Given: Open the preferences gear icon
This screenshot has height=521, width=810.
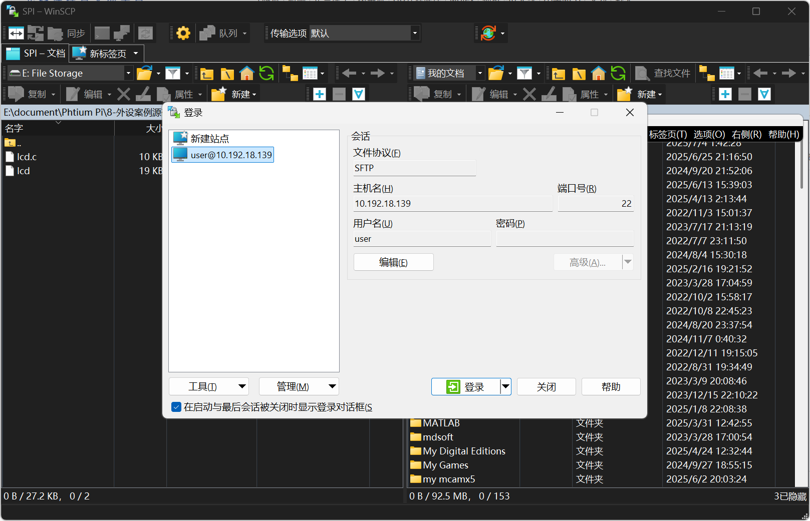Looking at the screenshot, I should point(183,33).
